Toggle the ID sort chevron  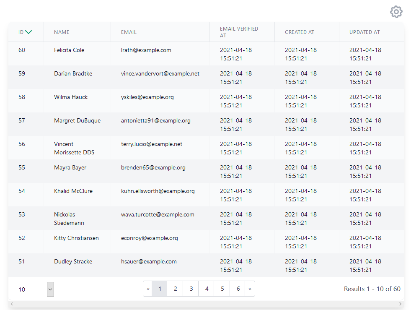28,32
